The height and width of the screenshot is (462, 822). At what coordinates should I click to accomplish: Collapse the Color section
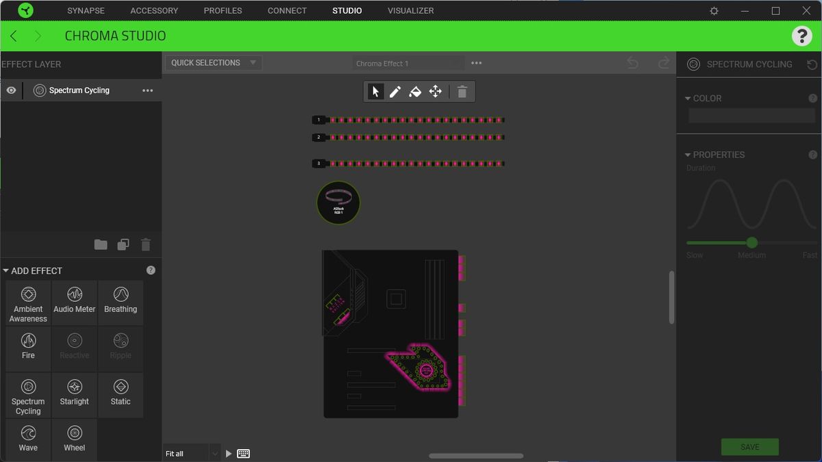(x=688, y=99)
